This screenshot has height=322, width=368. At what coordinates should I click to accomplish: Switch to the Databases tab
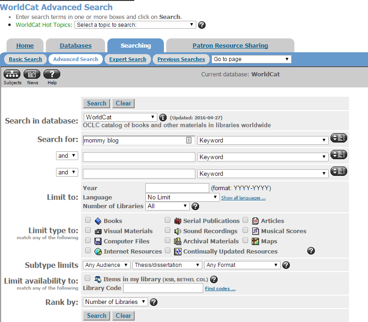tap(75, 45)
